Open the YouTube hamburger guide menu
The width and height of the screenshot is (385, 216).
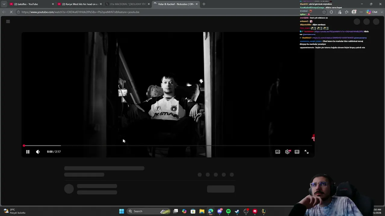pyautogui.click(x=8, y=22)
